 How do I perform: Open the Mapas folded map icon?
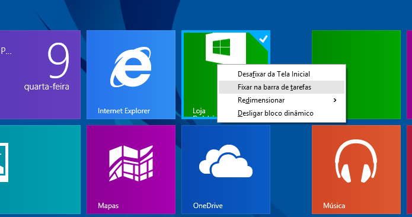pyautogui.click(x=131, y=163)
